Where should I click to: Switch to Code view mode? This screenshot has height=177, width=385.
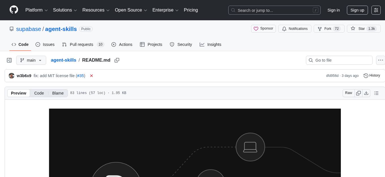coord(39,93)
